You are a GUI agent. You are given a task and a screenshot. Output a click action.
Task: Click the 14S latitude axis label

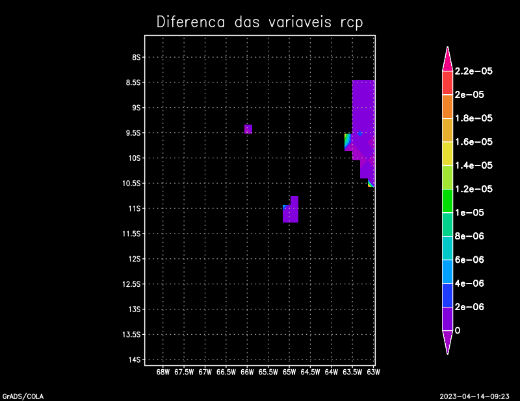pyautogui.click(x=136, y=359)
